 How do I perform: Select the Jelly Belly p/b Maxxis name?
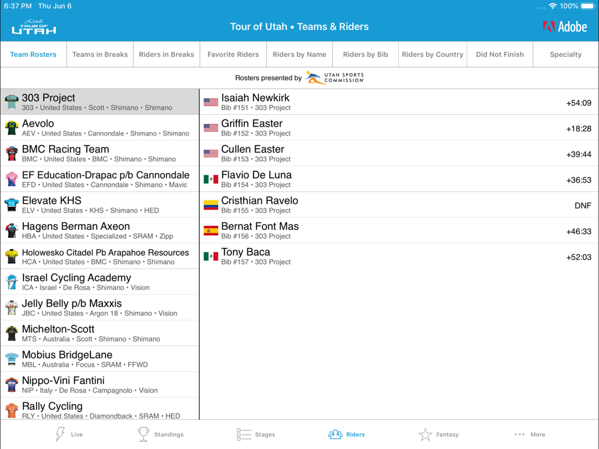[x=72, y=303]
